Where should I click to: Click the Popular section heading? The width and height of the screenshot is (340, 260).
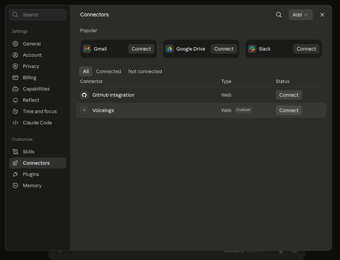(88, 30)
